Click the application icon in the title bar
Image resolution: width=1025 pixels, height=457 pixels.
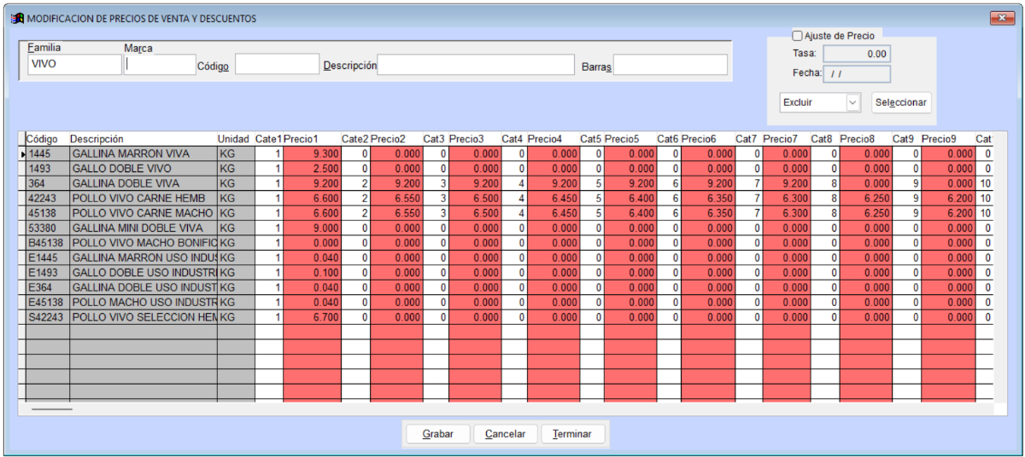click(16, 18)
